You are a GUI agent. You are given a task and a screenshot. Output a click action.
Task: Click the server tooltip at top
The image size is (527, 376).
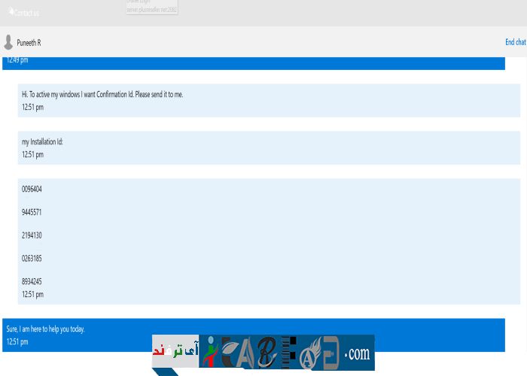152,8
